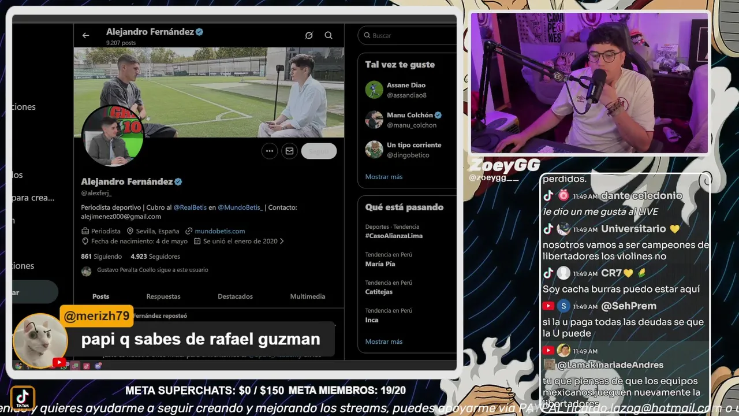Click the @manu_colchon handle

coord(412,125)
